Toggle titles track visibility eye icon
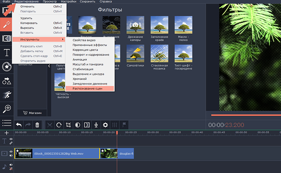 (11, 139)
